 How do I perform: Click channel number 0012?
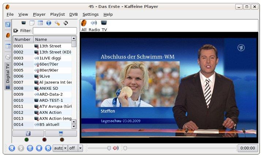pyautogui.click(x=19, y=112)
